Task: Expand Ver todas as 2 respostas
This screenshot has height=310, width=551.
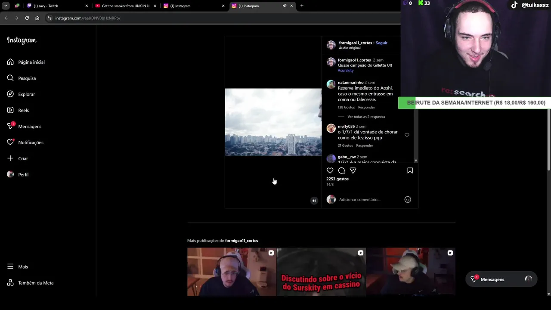Action: (366, 117)
